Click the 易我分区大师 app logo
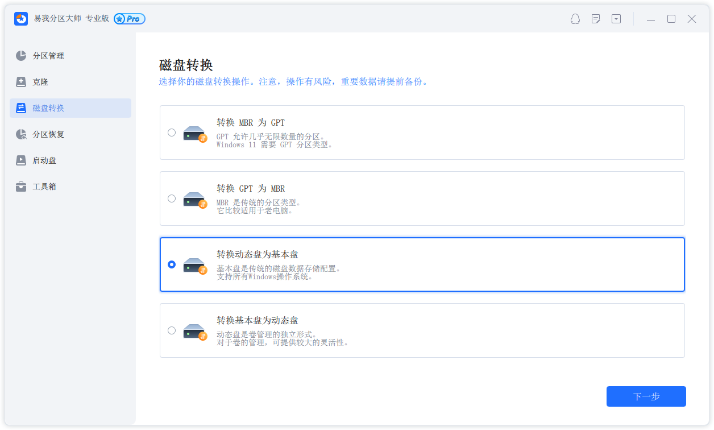714x430 pixels. coord(21,19)
